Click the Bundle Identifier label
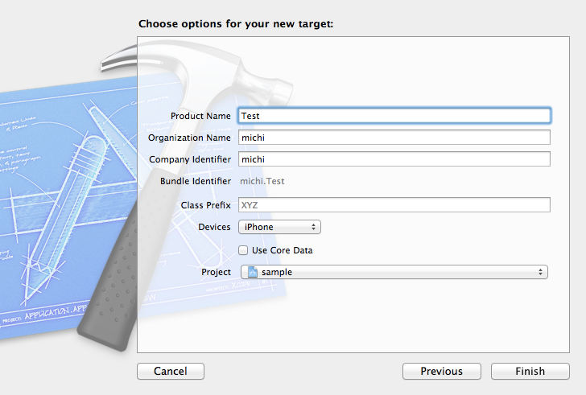The height and width of the screenshot is (395, 586). coord(196,181)
